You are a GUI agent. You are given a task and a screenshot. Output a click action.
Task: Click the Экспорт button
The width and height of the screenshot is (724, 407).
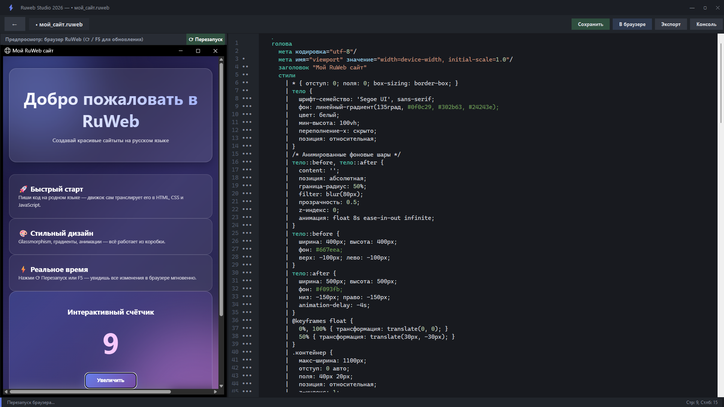(x=671, y=25)
